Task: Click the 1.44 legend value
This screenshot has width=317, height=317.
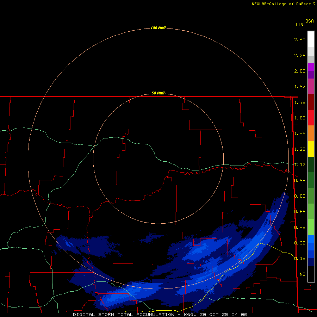Action: click(300, 133)
